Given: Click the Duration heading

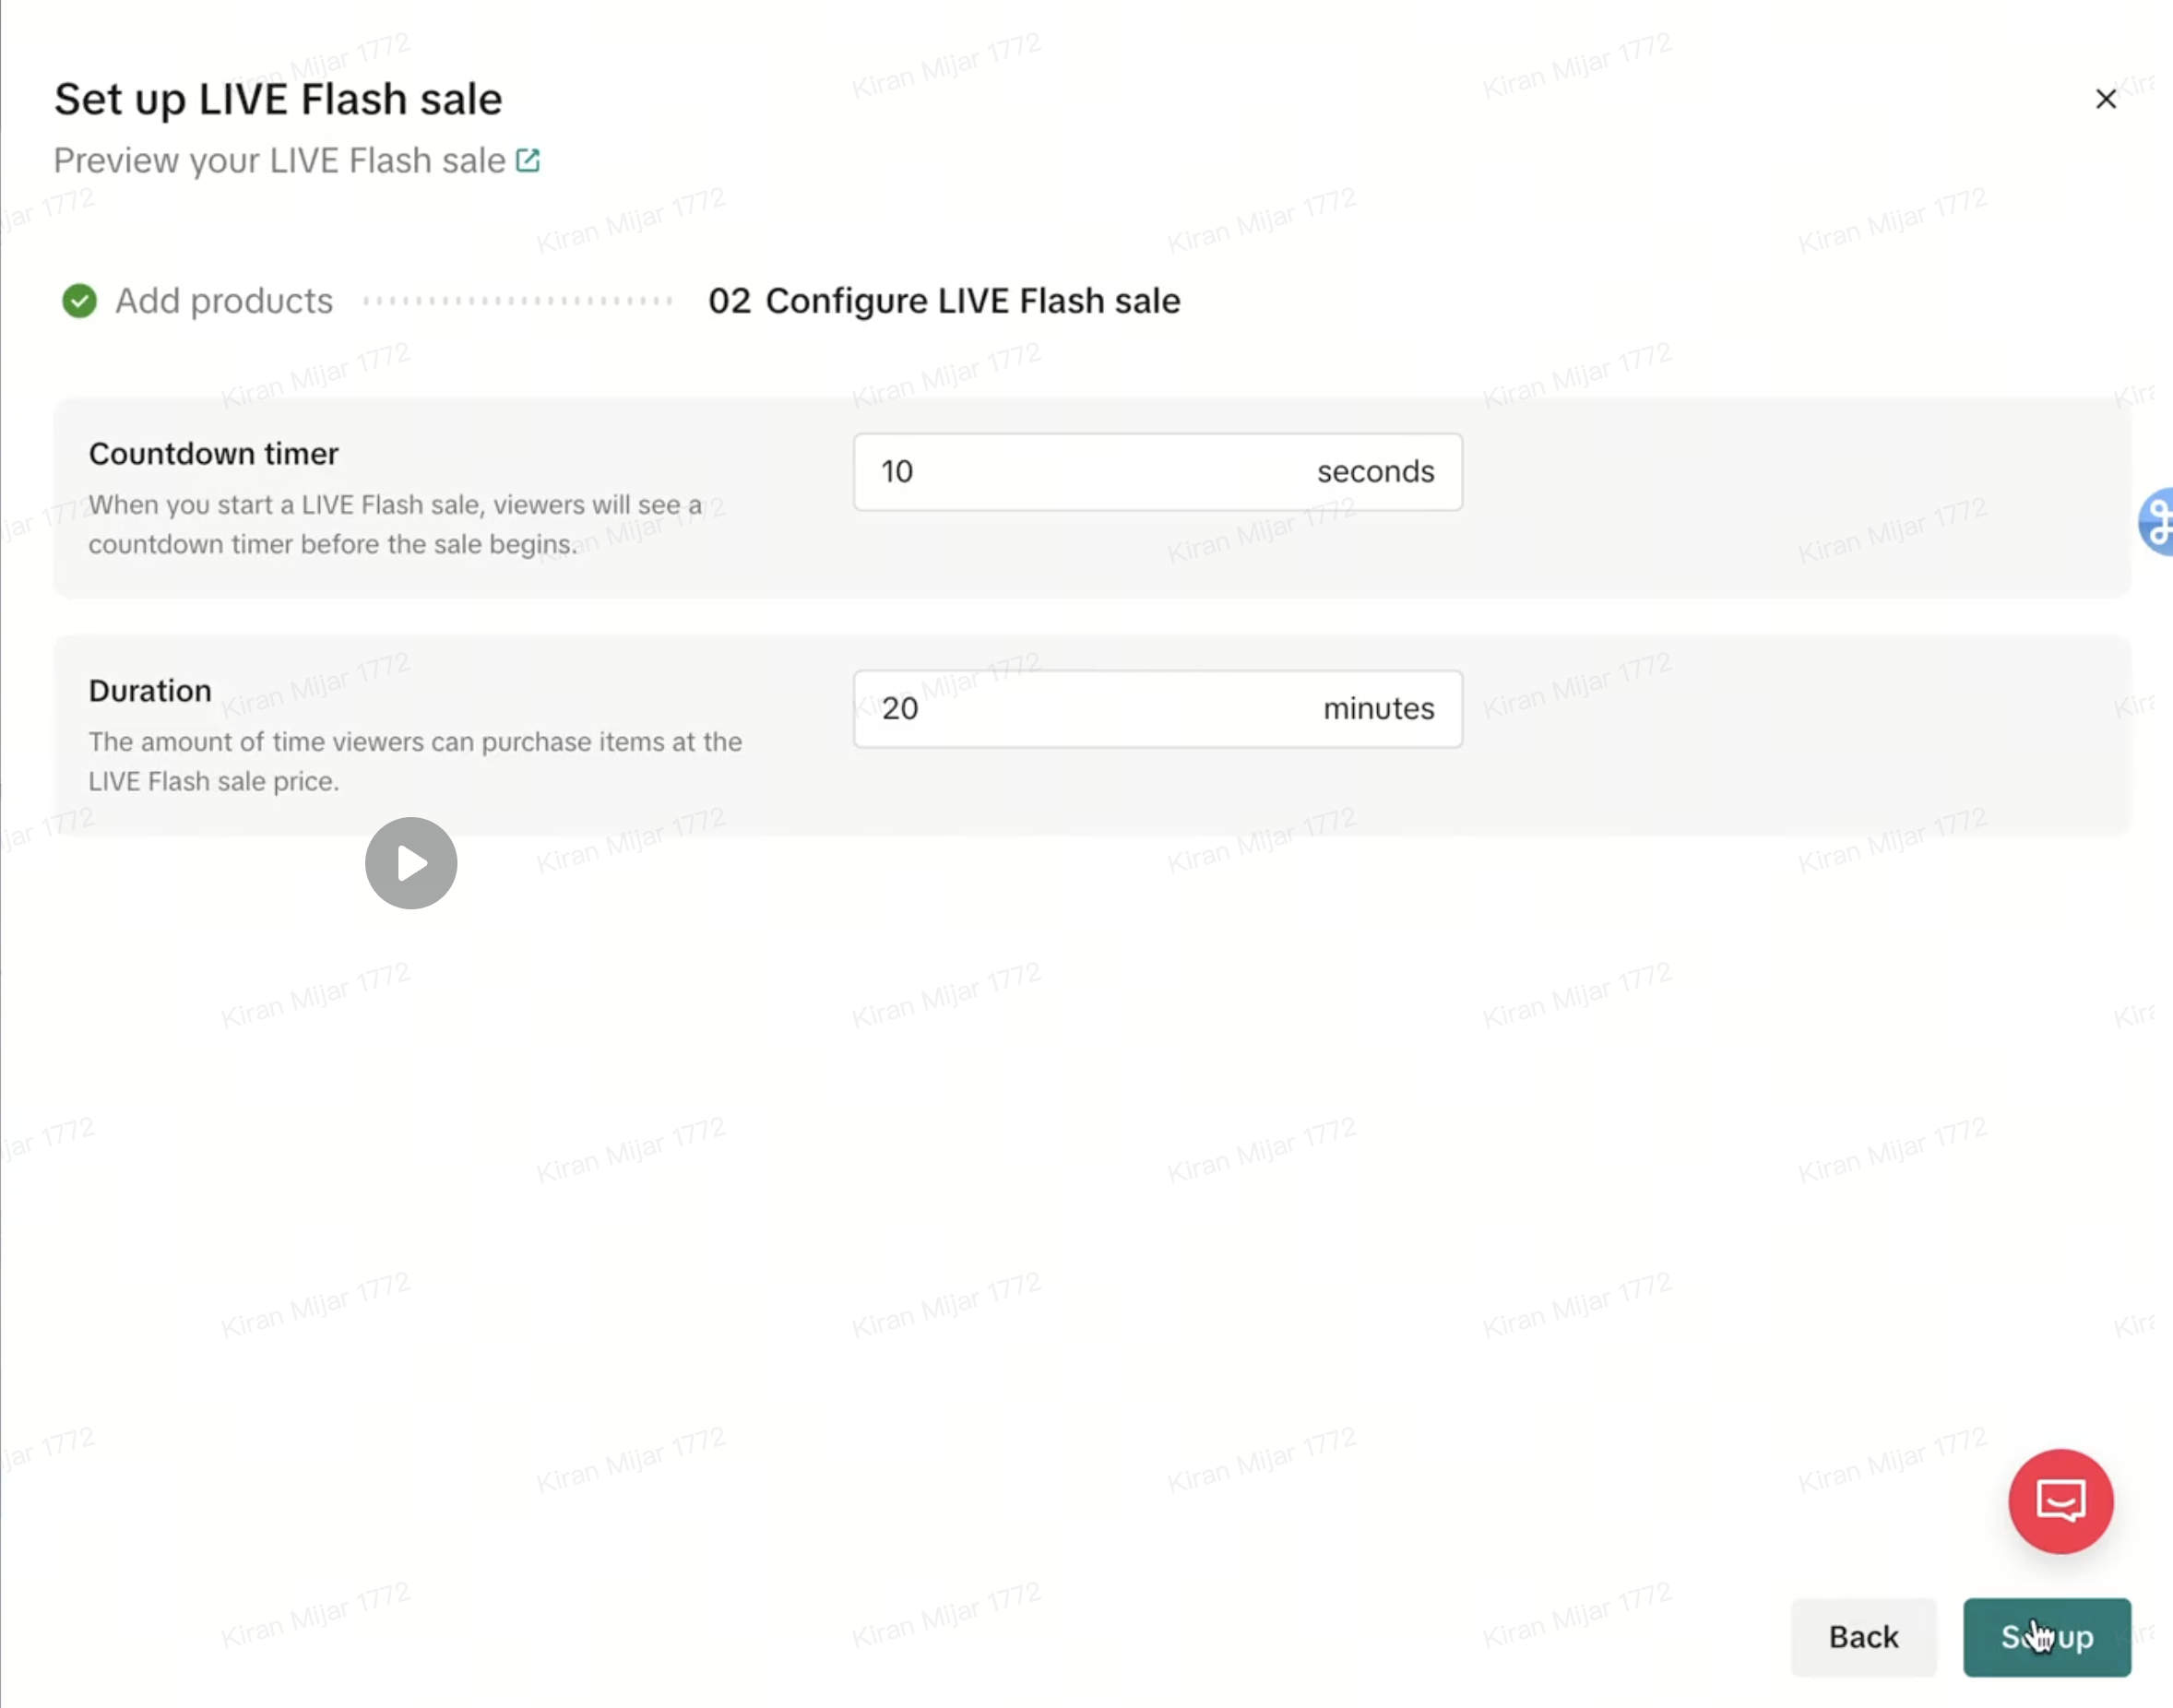Looking at the screenshot, I should [x=150, y=691].
